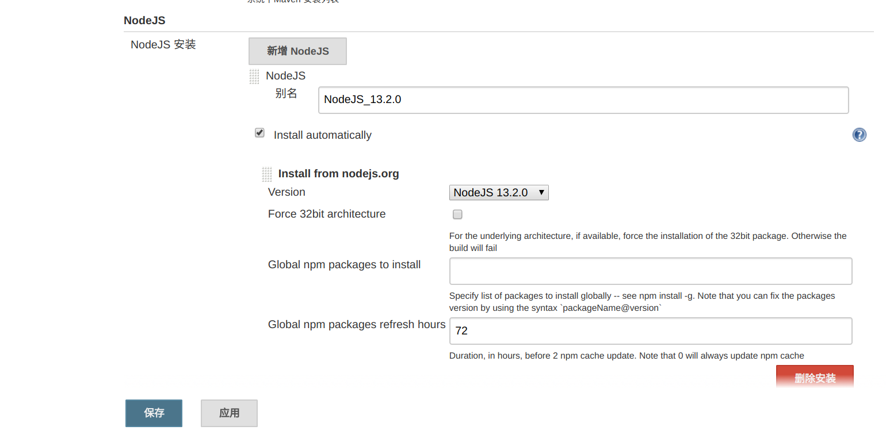
Task: Click the Global npm packages refresh hours label
Action: (356, 325)
